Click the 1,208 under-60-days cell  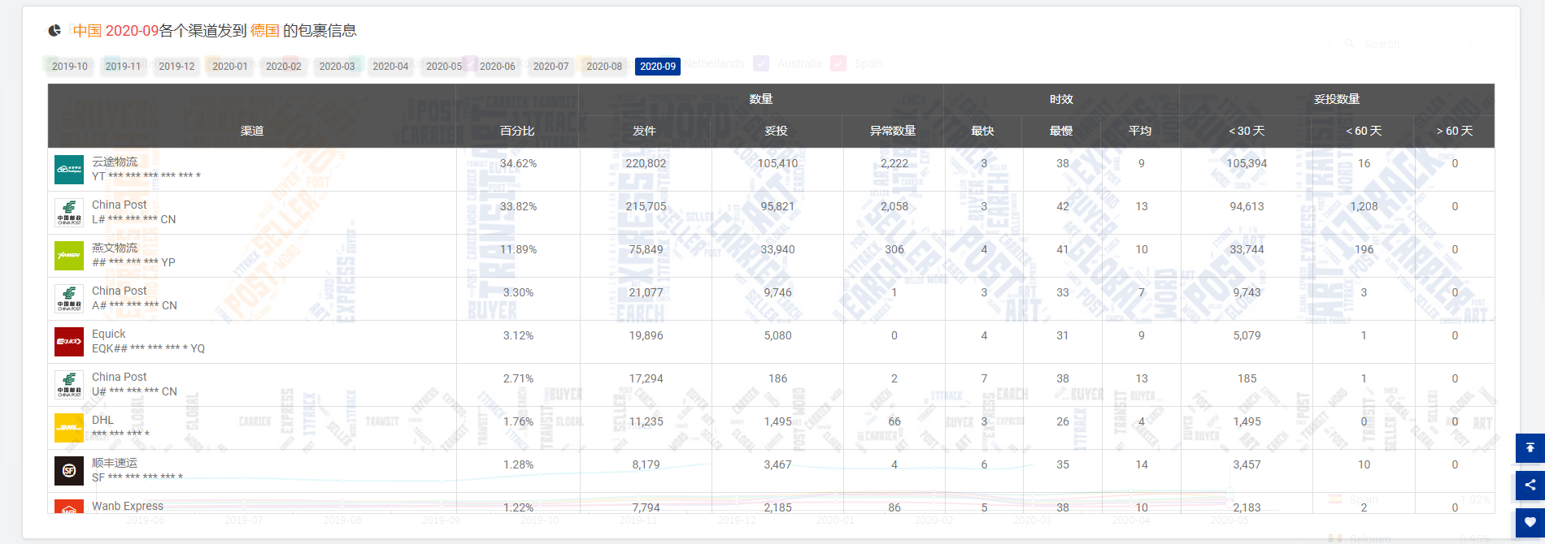point(1364,206)
